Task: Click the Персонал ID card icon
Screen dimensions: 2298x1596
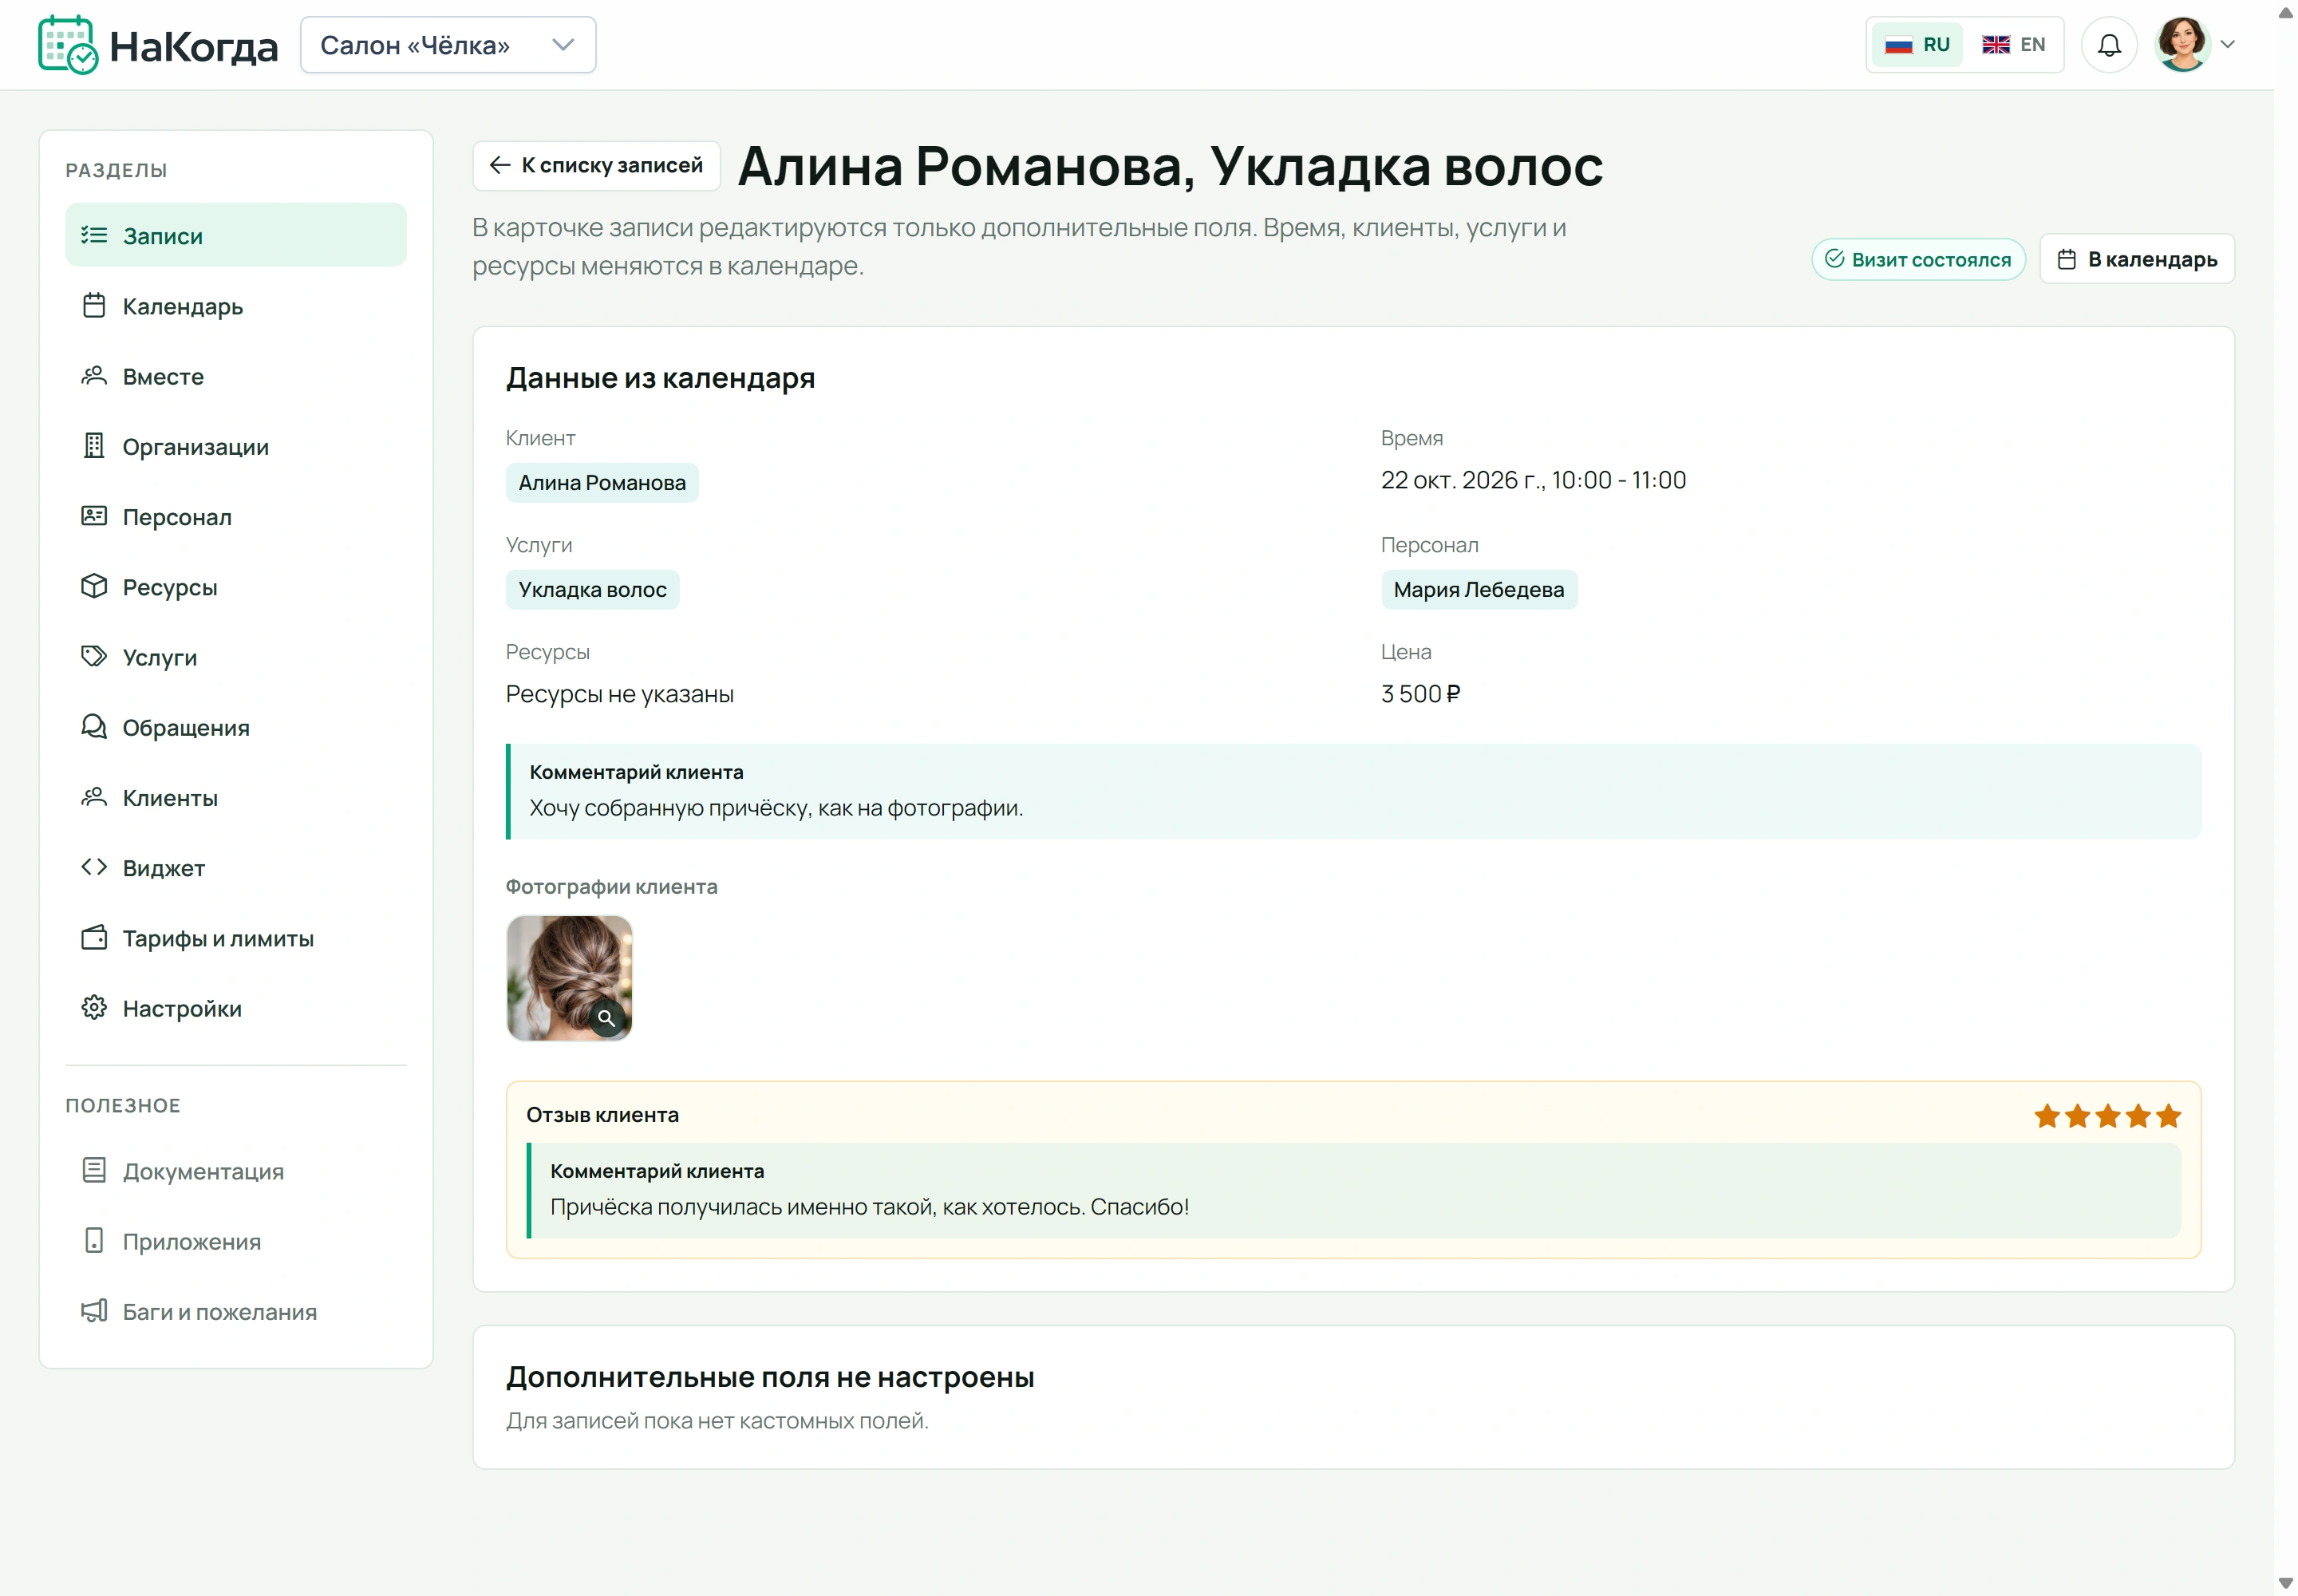Action: (94, 516)
